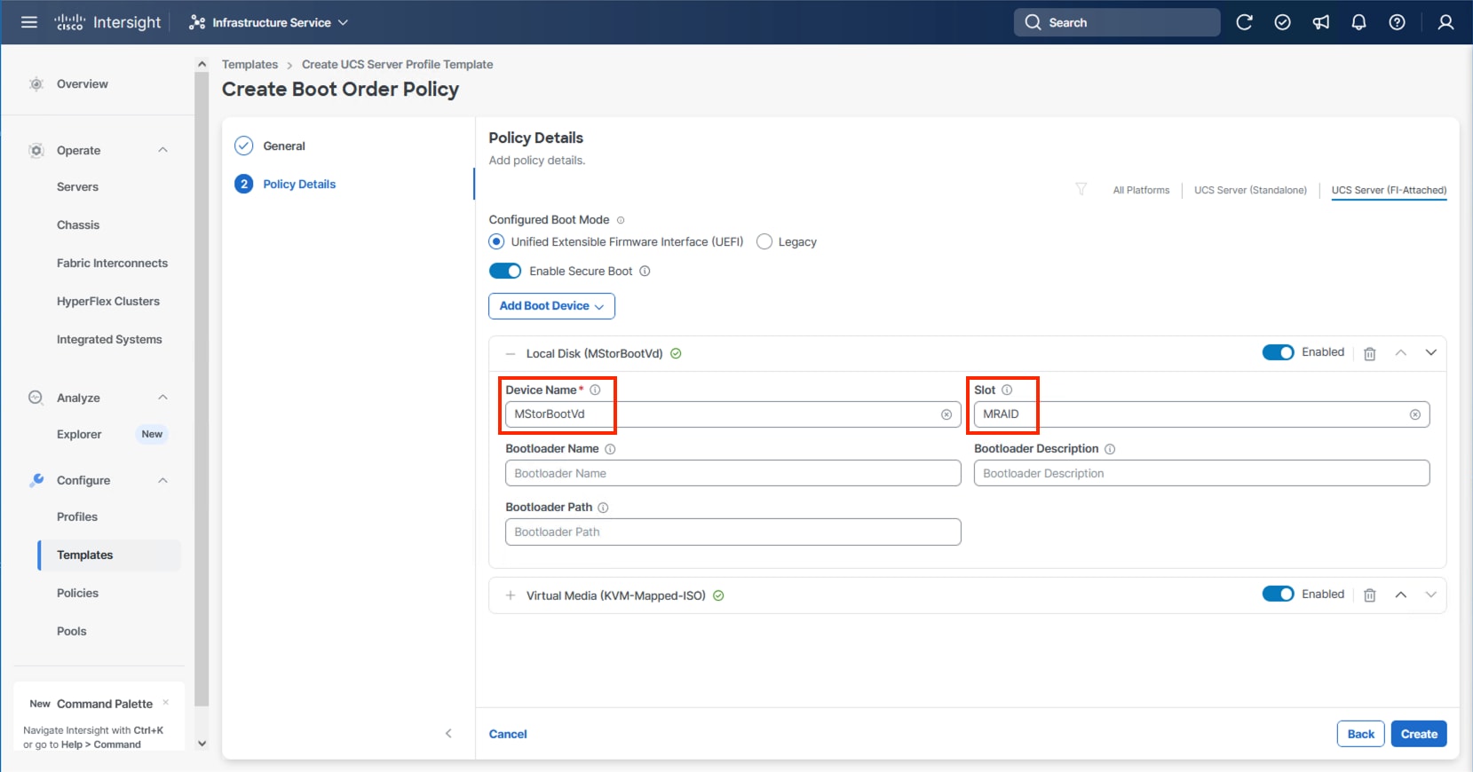Viewport: 1473px width, 772px height.
Task: Open the Add Boot Device dropdown
Action: pyautogui.click(x=551, y=306)
